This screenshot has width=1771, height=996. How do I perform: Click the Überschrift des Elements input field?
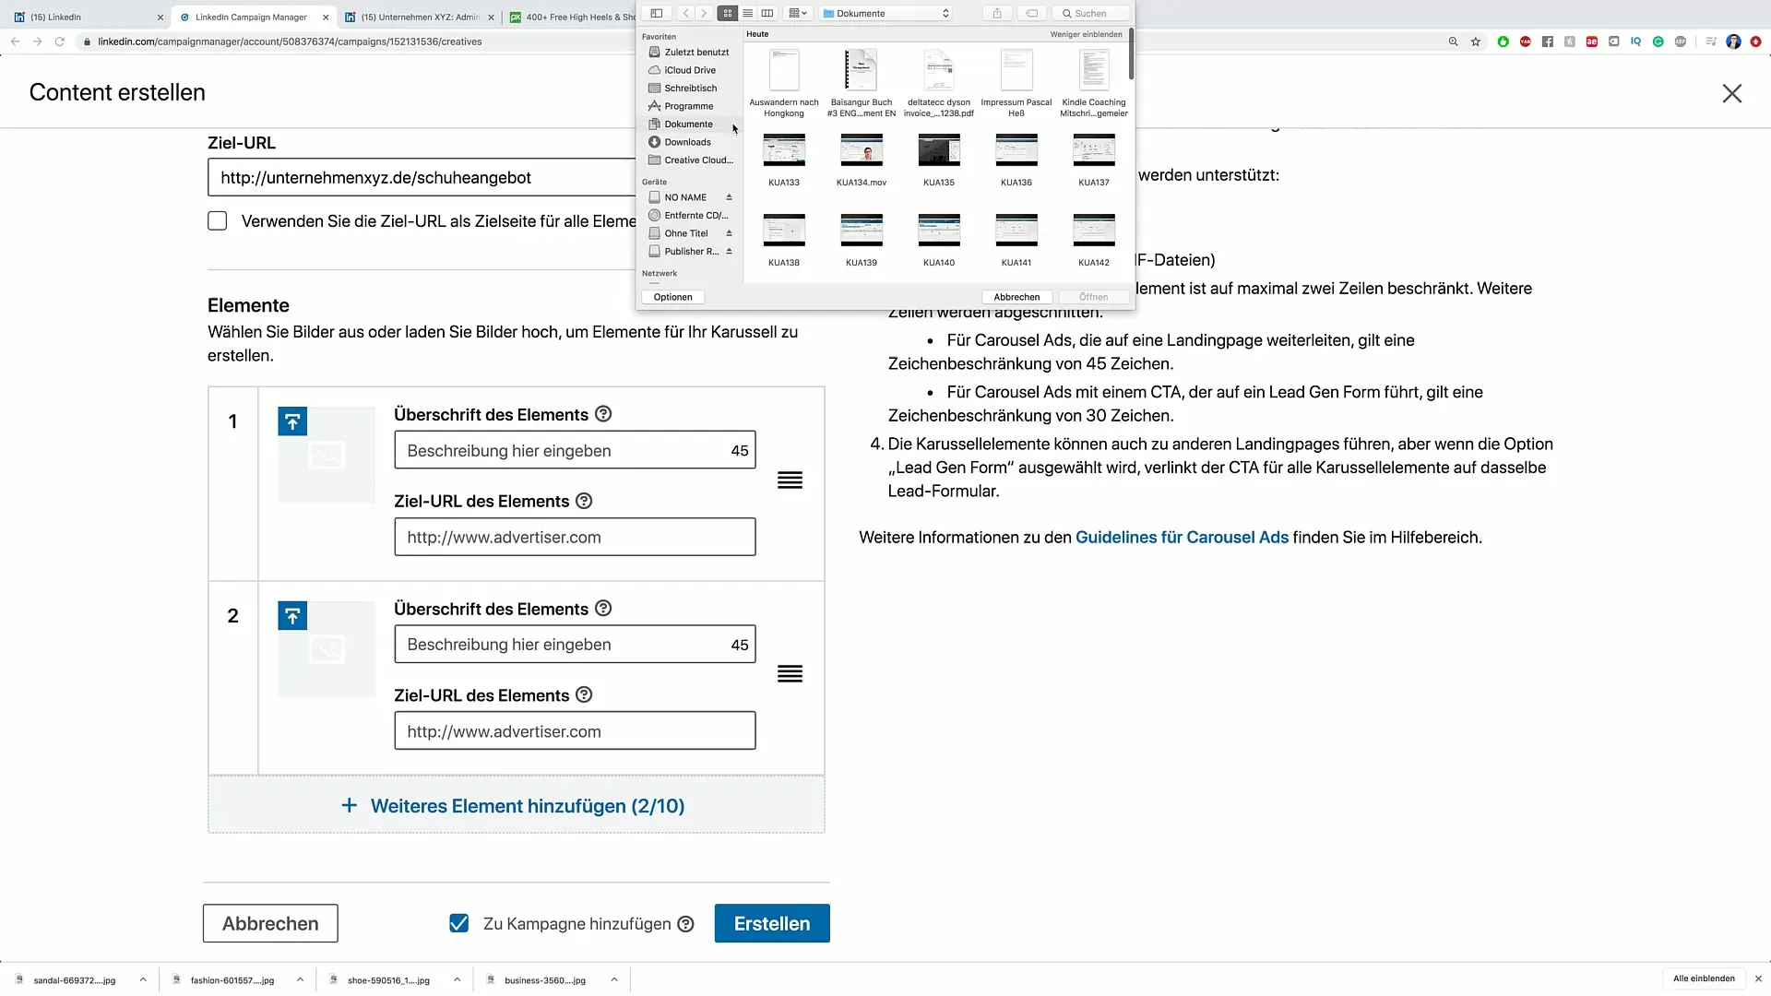click(574, 450)
